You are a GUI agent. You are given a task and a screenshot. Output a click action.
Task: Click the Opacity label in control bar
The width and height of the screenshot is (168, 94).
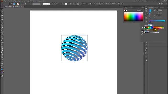(54, 4)
